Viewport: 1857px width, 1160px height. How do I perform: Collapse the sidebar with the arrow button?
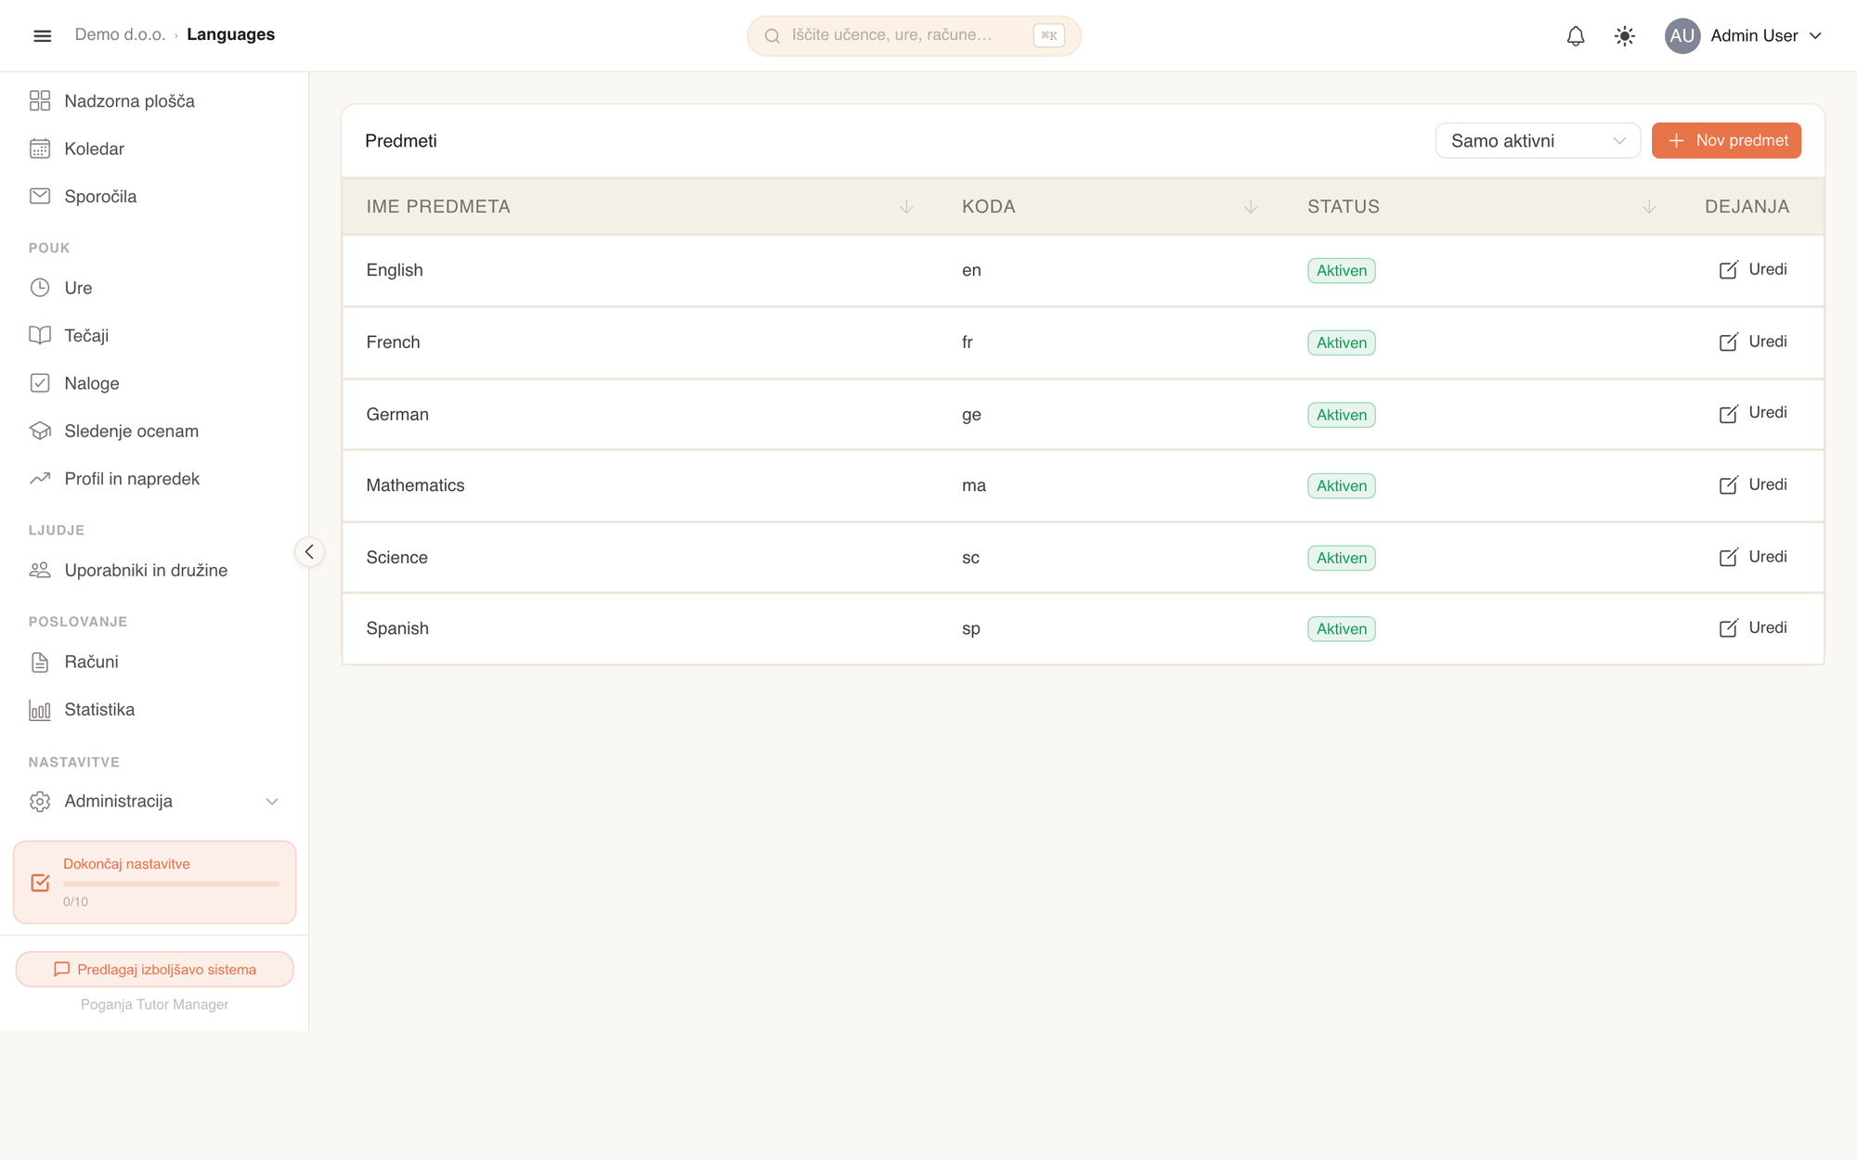click(x=309, y=551)
